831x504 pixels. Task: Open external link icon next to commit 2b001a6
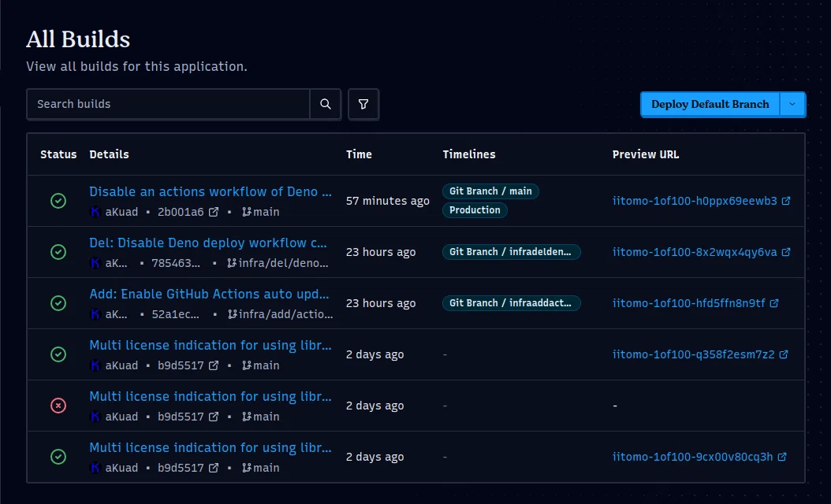pos(214,212)
